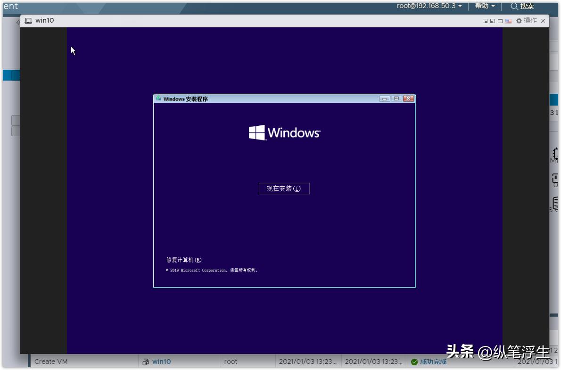This screenshot has width=561, height=370.
Task: Click the green success checkmark icon
Action: (x=414, y=362)
